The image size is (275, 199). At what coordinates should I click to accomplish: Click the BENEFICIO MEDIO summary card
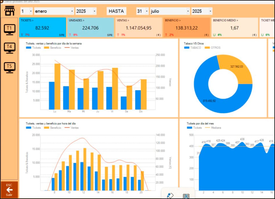point(234,28)
